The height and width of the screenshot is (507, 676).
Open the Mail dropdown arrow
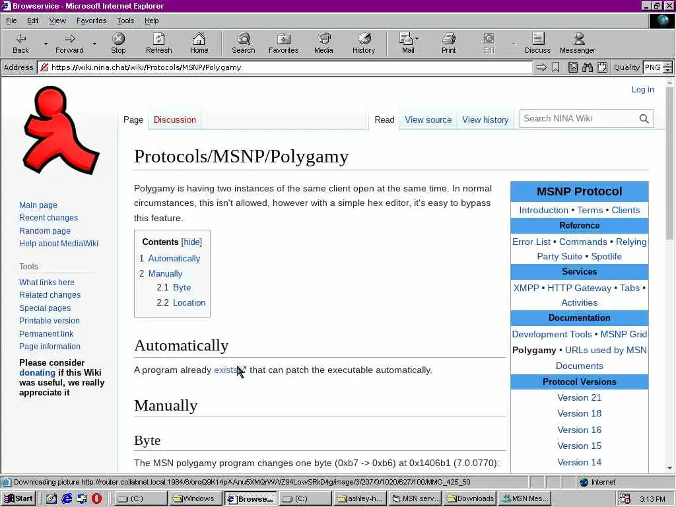pos(417,38)
